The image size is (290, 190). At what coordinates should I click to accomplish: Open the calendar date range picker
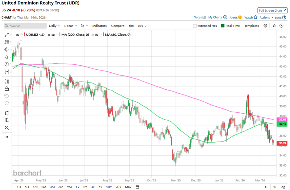tap(138, 187)
